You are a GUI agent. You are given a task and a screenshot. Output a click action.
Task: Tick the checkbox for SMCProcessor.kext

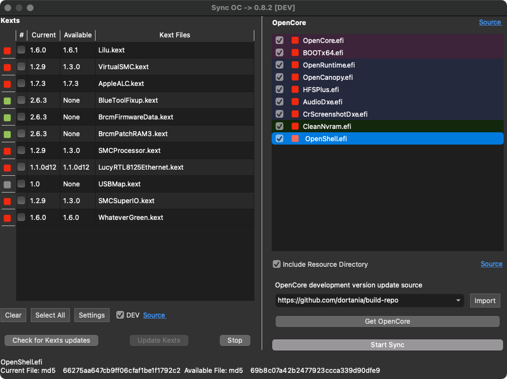point(21,150)
